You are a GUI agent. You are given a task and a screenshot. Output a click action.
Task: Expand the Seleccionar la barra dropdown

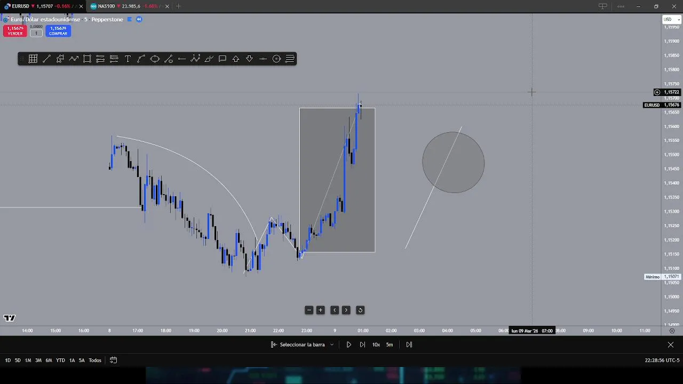[303, 345]
